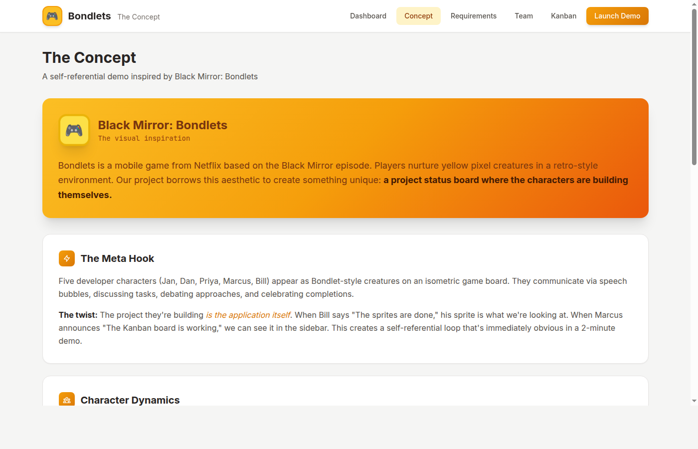Click the Bondlets brand name
698x449 pixels.
[x=89, y=16]
